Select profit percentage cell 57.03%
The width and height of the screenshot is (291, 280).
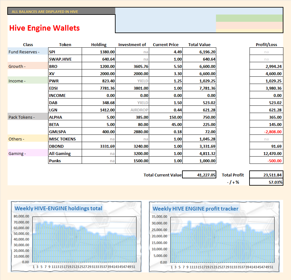click(x=266, y=182)
